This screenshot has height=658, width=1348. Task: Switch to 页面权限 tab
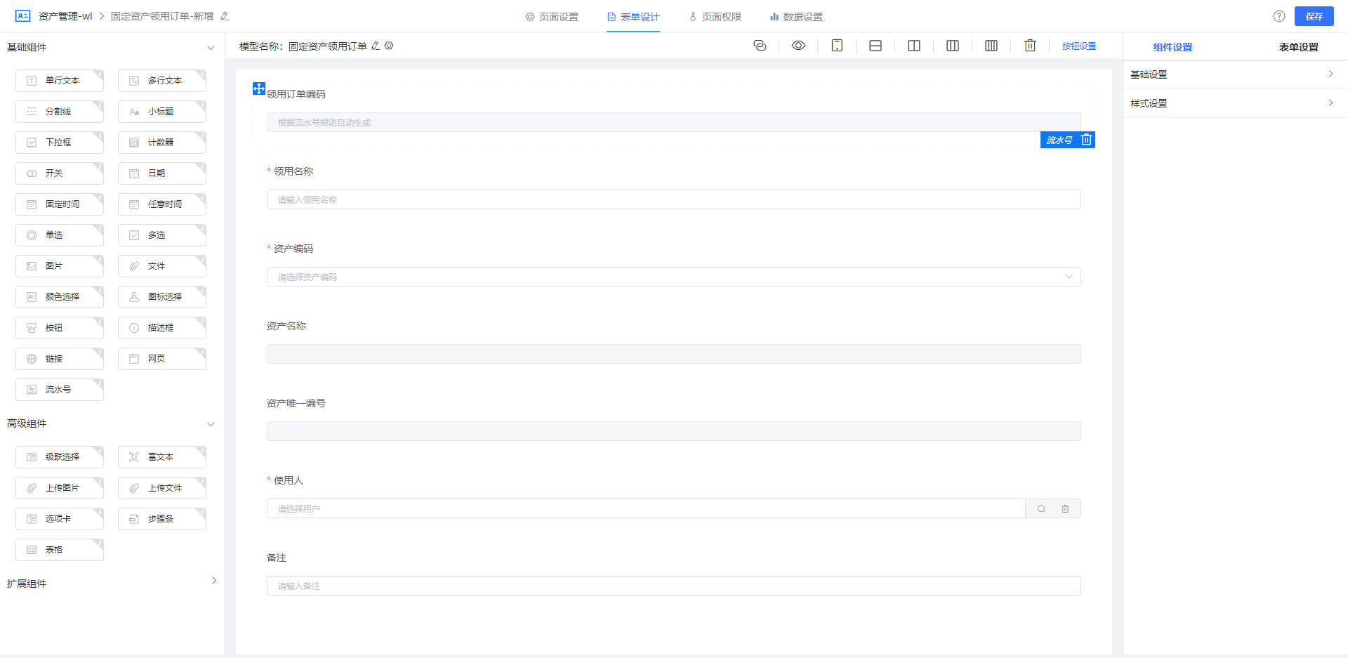click(x=715, y=17)
